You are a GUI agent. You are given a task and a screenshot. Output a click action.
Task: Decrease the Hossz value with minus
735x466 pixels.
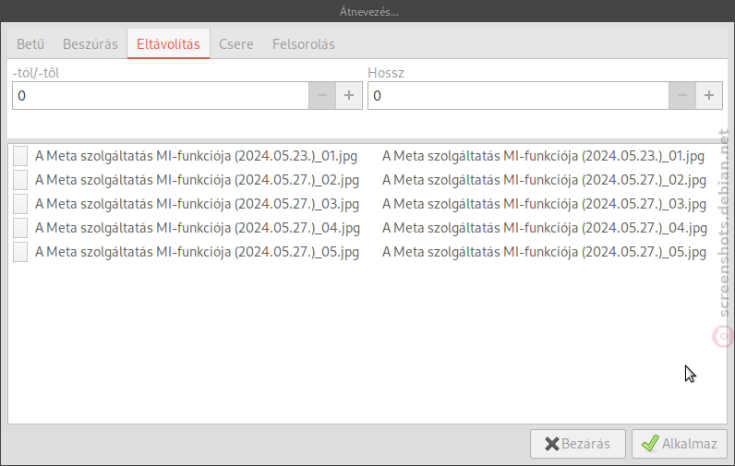pyautogui.click(x=682, y=96)
